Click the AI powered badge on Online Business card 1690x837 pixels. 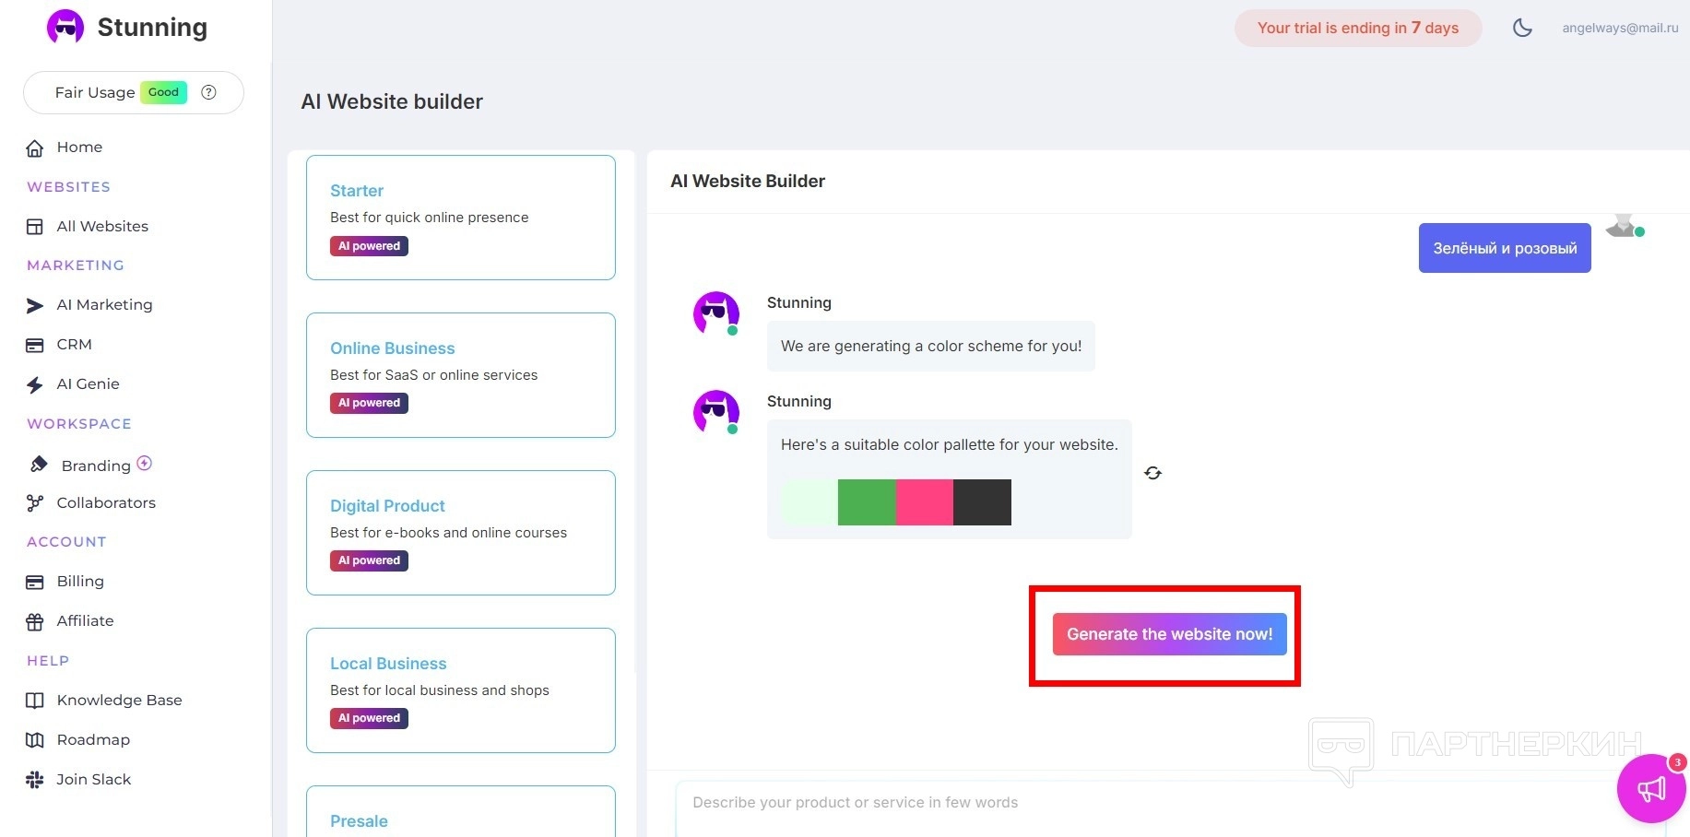[x=369, y=403]
